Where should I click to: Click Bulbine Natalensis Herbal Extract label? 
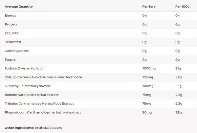[x=32, y=95]
